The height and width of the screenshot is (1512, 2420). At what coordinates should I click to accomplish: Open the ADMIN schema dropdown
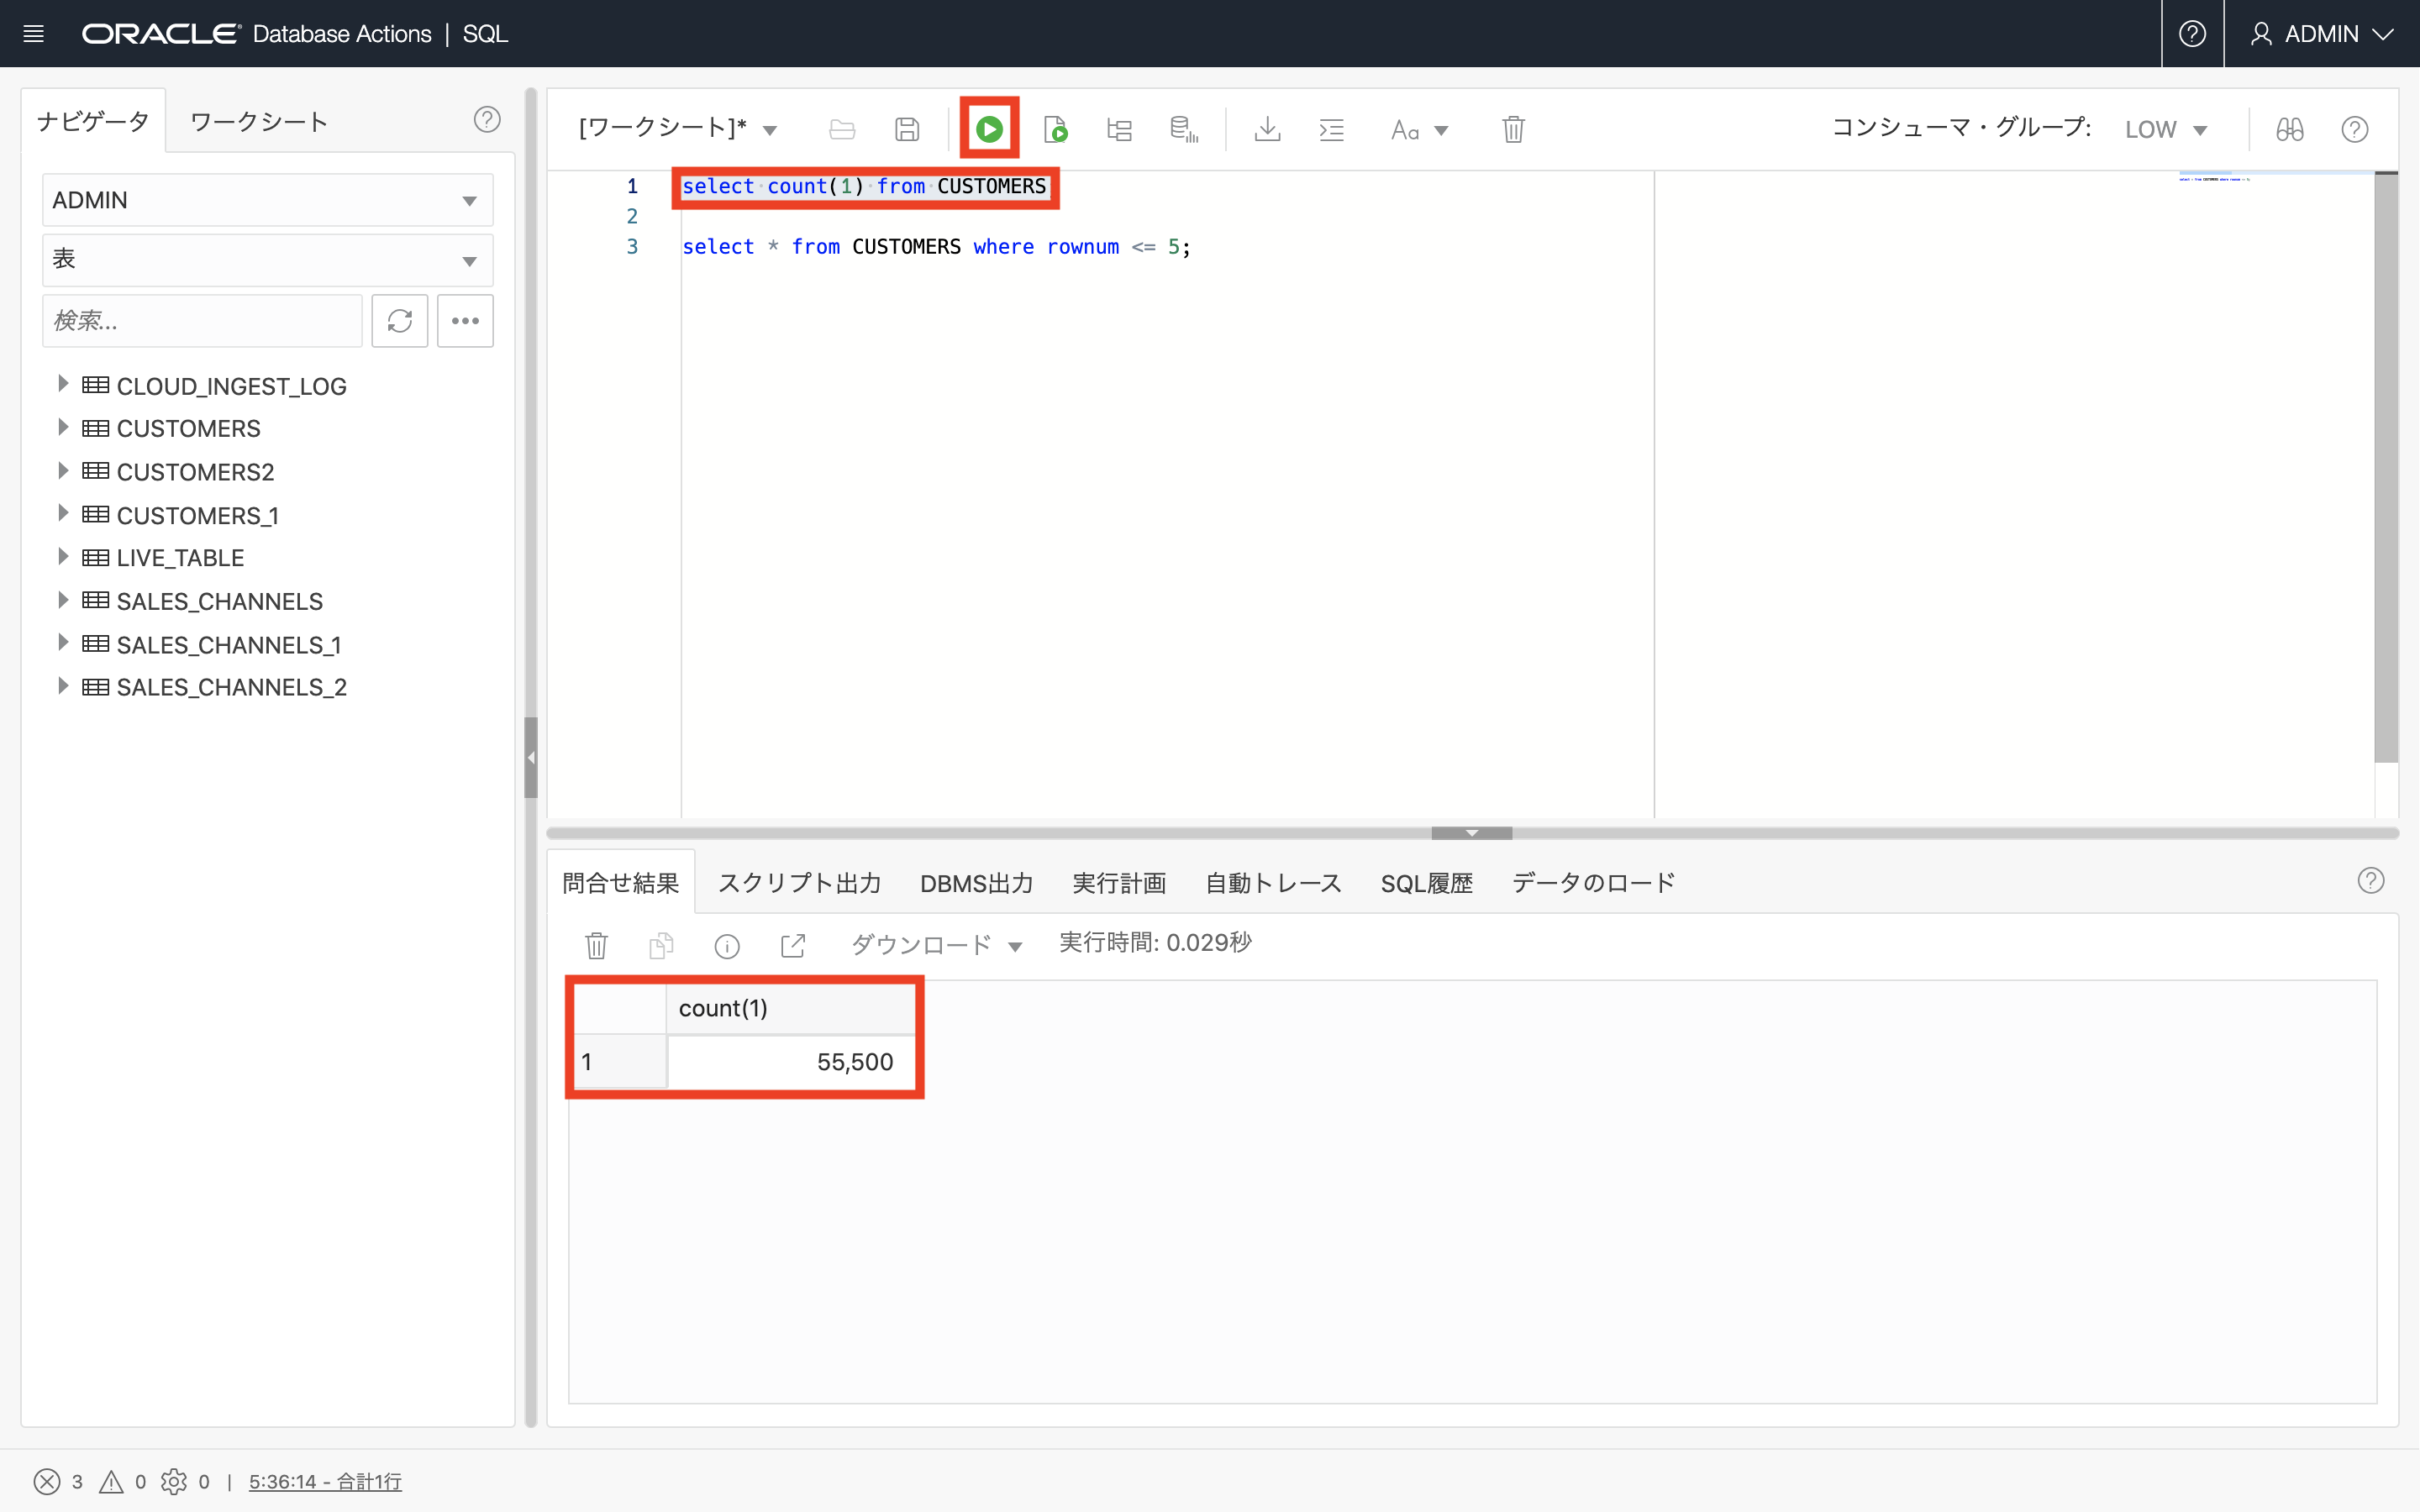point(267,200)
